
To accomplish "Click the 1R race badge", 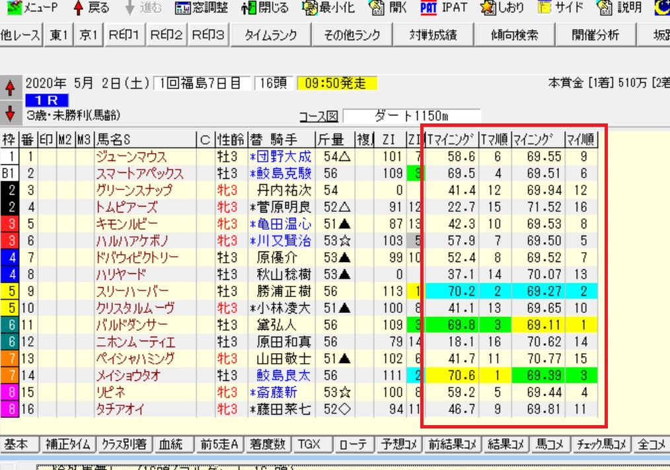I will pyautogui.click(x=46, y=100).
